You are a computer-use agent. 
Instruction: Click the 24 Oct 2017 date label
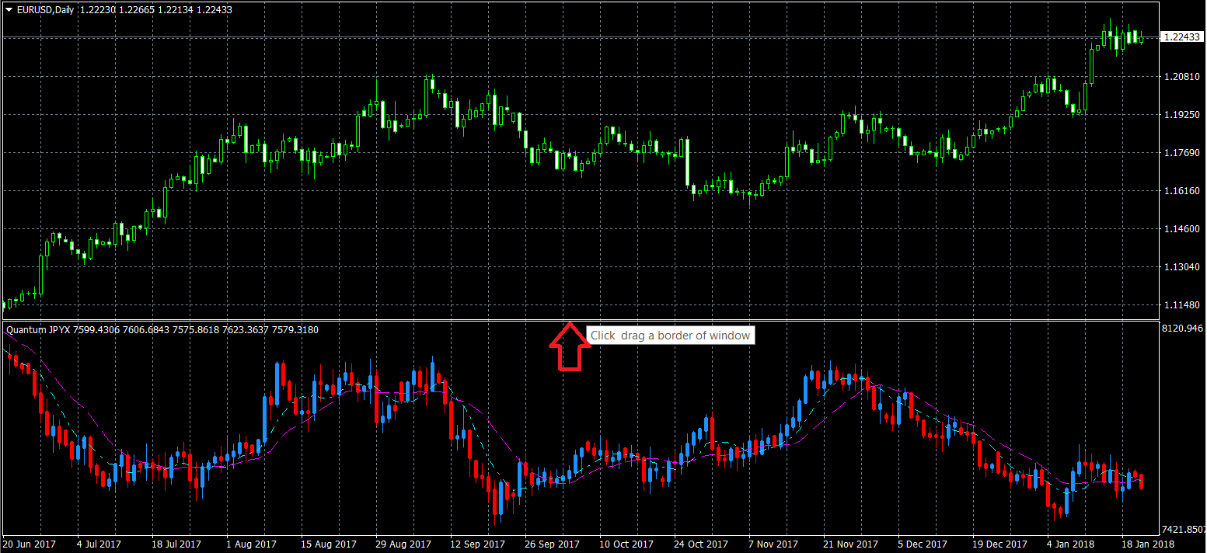700,544
